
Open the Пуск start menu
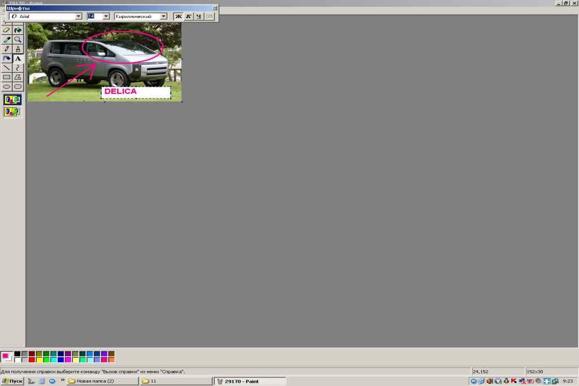coord(12,381)
